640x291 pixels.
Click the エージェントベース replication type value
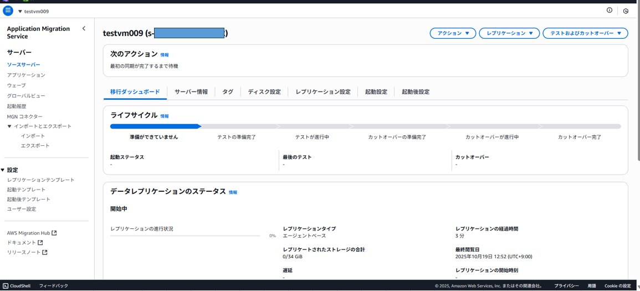(305, 236)
